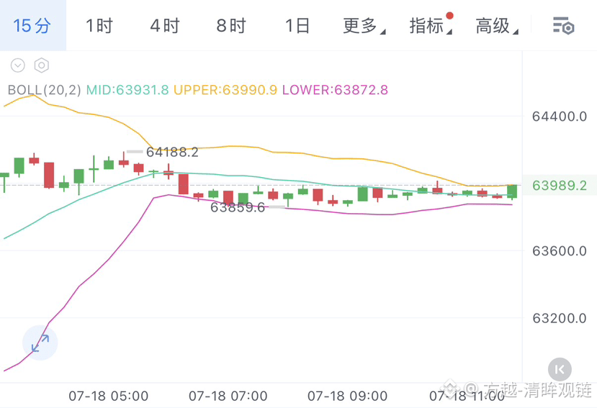Click the current price label 63989.2

tap(560, 186)
